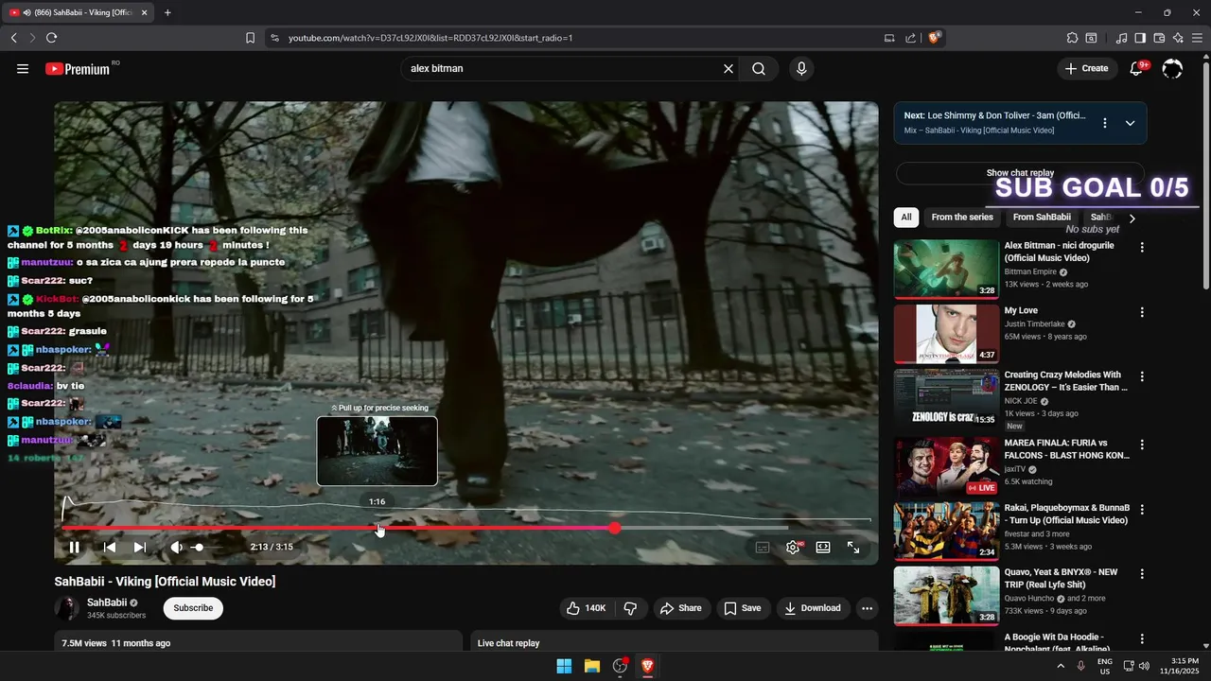Skip to next video in playlist
1211x681 pixels.
click(140, 547)
